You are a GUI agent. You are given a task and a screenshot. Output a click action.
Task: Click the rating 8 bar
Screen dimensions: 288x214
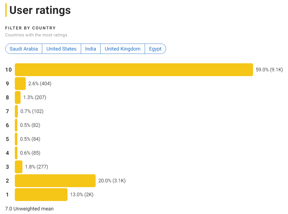click(x=18, y=97)
